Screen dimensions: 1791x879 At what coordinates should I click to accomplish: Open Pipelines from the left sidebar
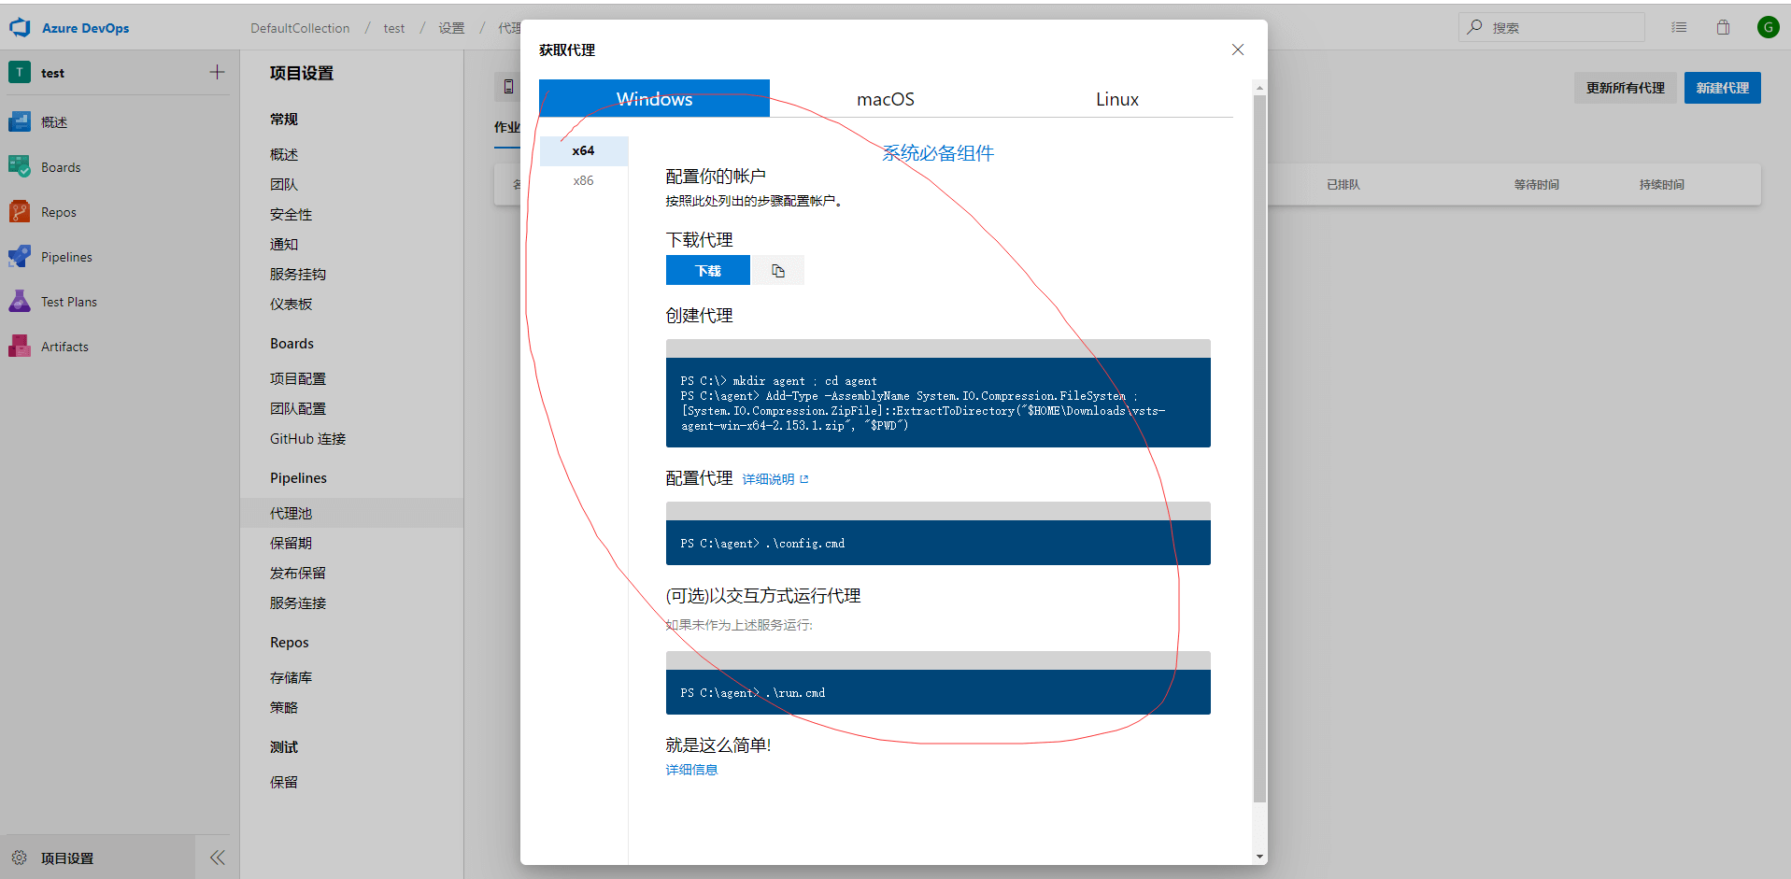pyautogui.click(x=66, y=257)
